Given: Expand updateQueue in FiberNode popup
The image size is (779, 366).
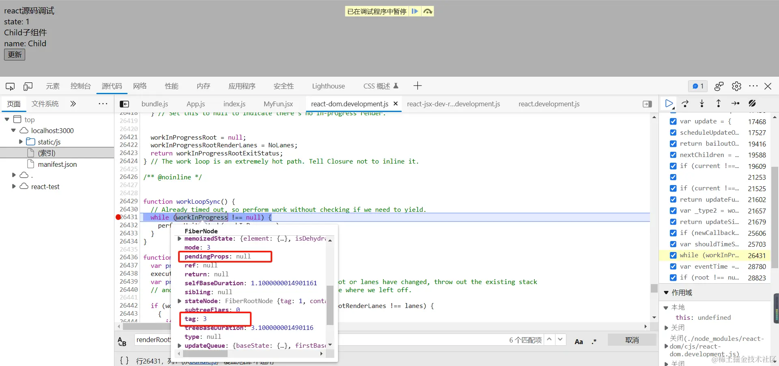Looking at the screenshot, I should click(179, 346).
